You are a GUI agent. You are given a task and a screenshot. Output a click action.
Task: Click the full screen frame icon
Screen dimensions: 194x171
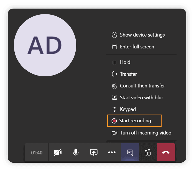[x=114, y=47]
